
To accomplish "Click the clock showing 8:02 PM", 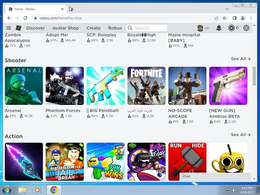I will click(x=247, y=188).
